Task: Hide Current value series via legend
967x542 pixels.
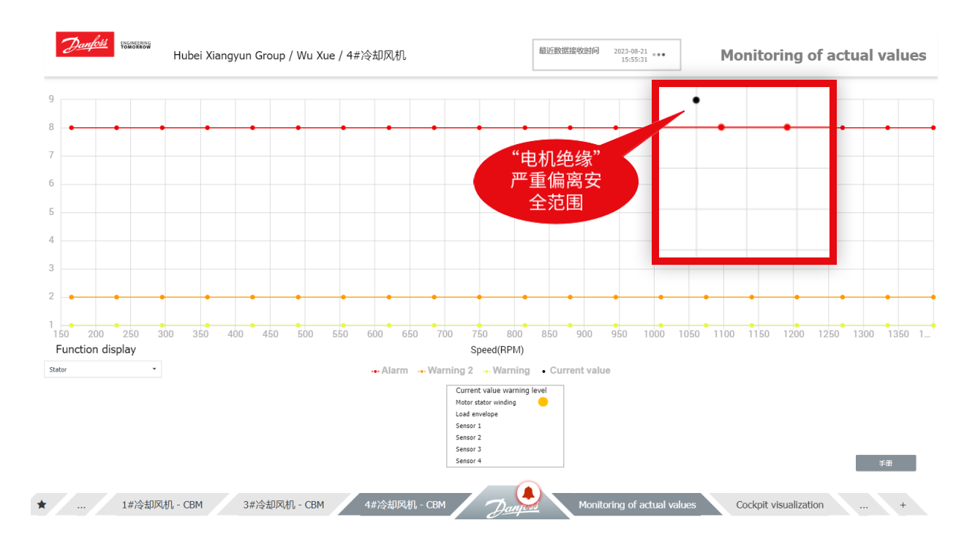Action: point(576,371)
